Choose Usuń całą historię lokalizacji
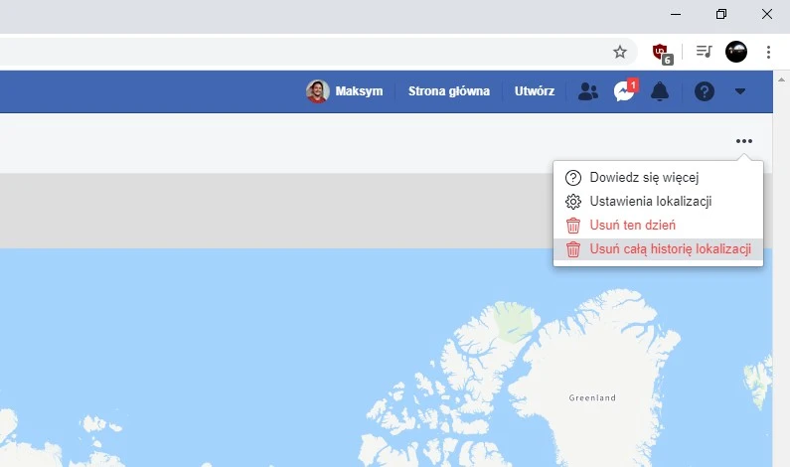The height and width of the screenshot is (467, 790). [x=669, y=249]
